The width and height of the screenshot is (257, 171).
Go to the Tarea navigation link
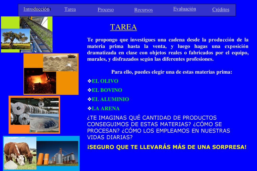(x=70, y=9)
